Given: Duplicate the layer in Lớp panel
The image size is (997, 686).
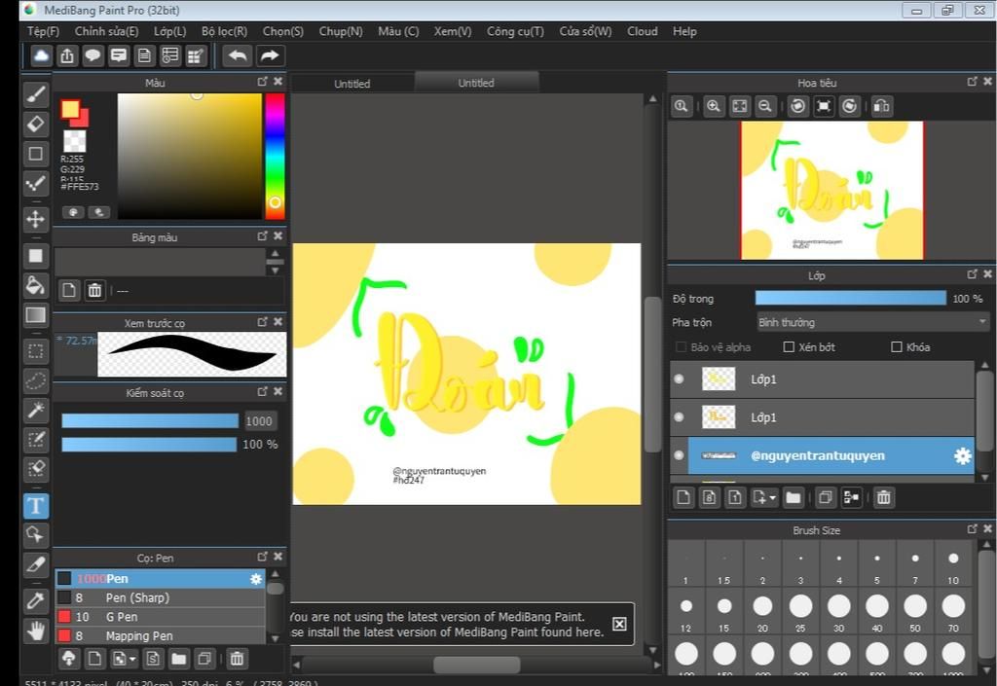Looking at the screenshot, I should coord(826,497).
